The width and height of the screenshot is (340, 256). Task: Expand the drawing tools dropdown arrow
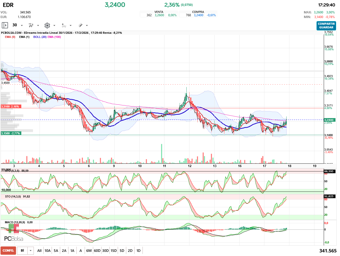[87, 26]
